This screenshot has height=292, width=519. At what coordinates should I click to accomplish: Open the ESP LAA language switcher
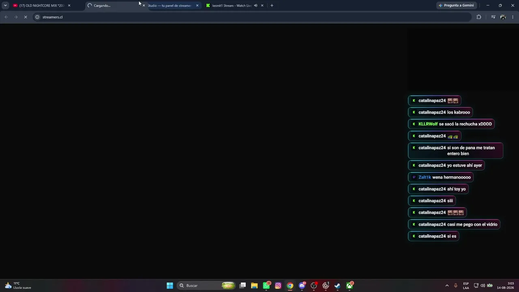[466, 286]
